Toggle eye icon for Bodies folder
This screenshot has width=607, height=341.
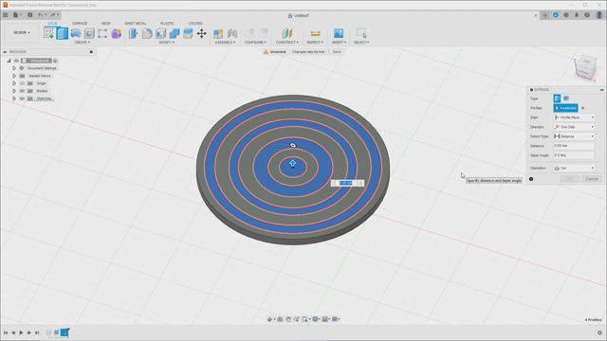pyautogui.click(x=22, y=91)
